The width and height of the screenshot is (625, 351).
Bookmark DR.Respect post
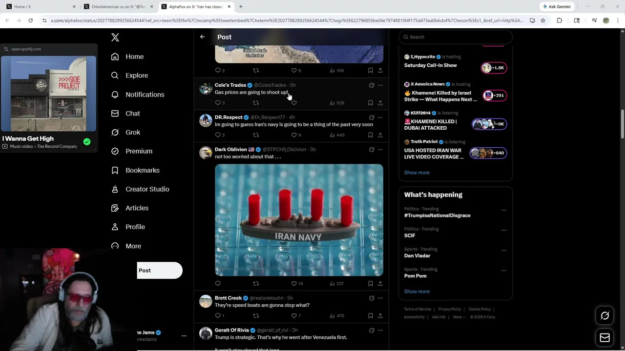[x=370, y=135]
